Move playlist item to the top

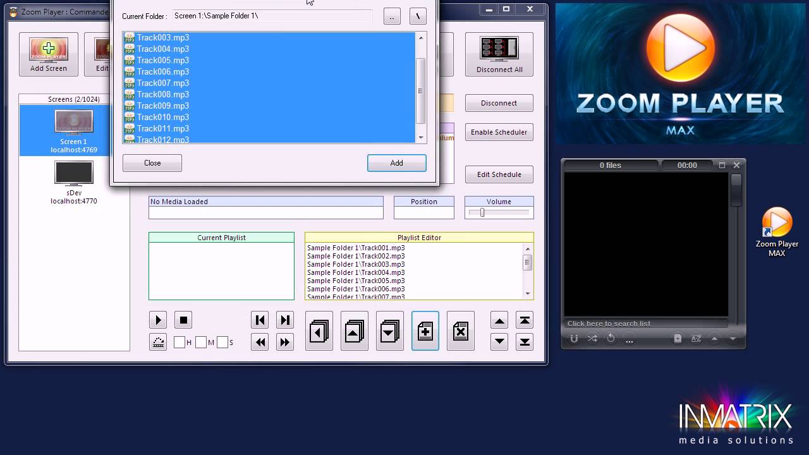coord(525,320)
